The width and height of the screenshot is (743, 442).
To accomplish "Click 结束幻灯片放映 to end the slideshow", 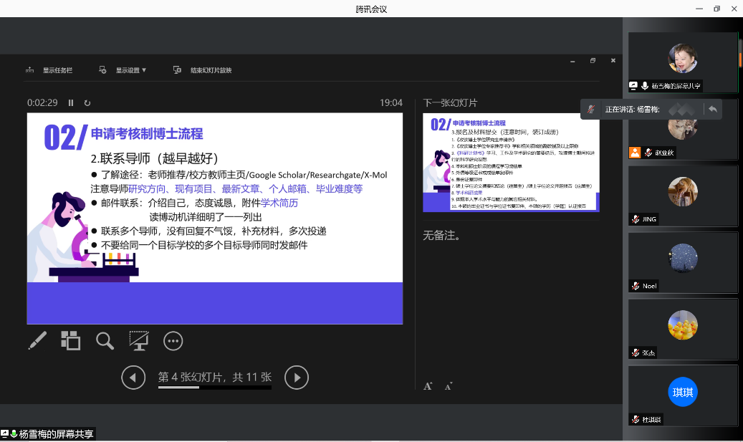I will coord(203,70).
